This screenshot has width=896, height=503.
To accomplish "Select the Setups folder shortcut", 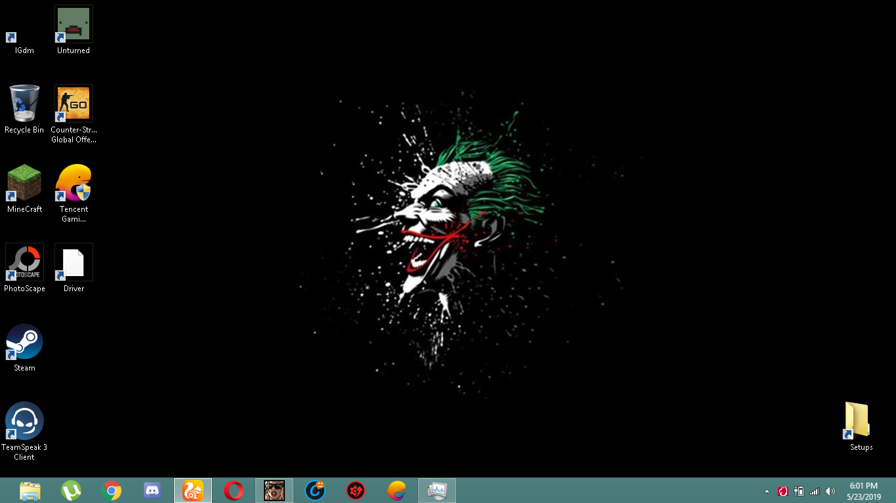I will (861, 428).
